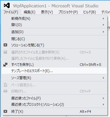Select すべてを保存(L)
The height and width of the screenshot is (117, 110).
click(54, 65)
